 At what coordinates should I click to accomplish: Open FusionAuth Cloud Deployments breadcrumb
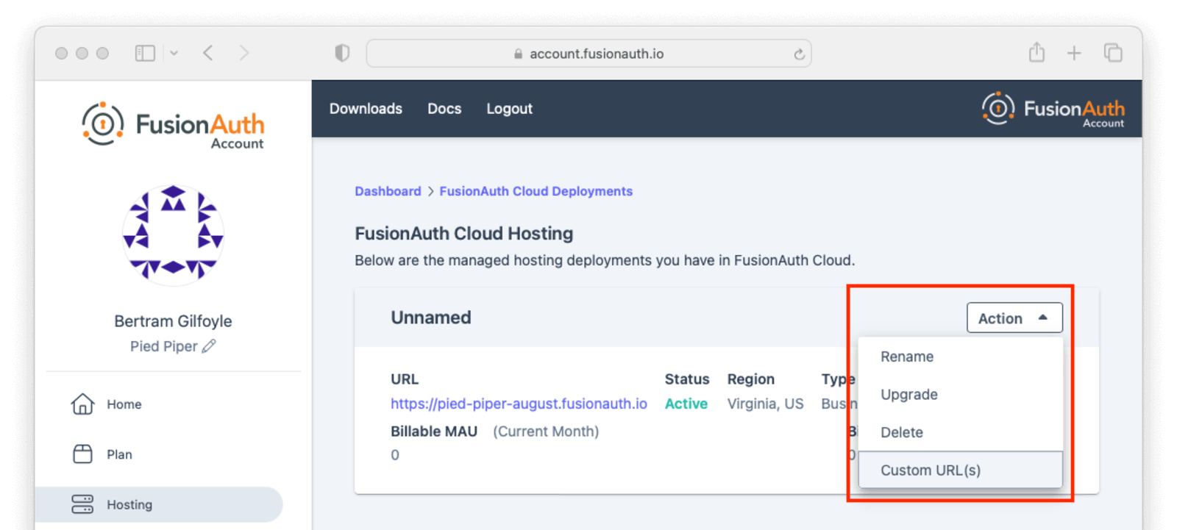536,191
